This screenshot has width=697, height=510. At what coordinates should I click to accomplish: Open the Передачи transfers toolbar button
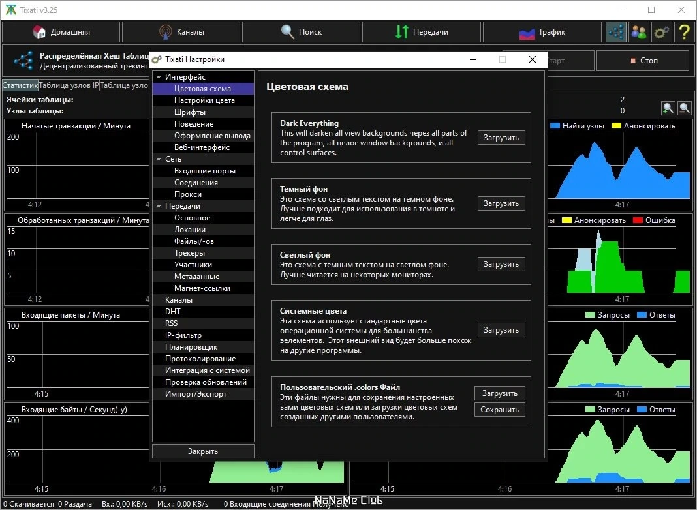422,32
